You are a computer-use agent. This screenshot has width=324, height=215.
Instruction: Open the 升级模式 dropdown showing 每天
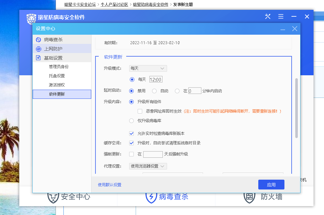[148, 68]
